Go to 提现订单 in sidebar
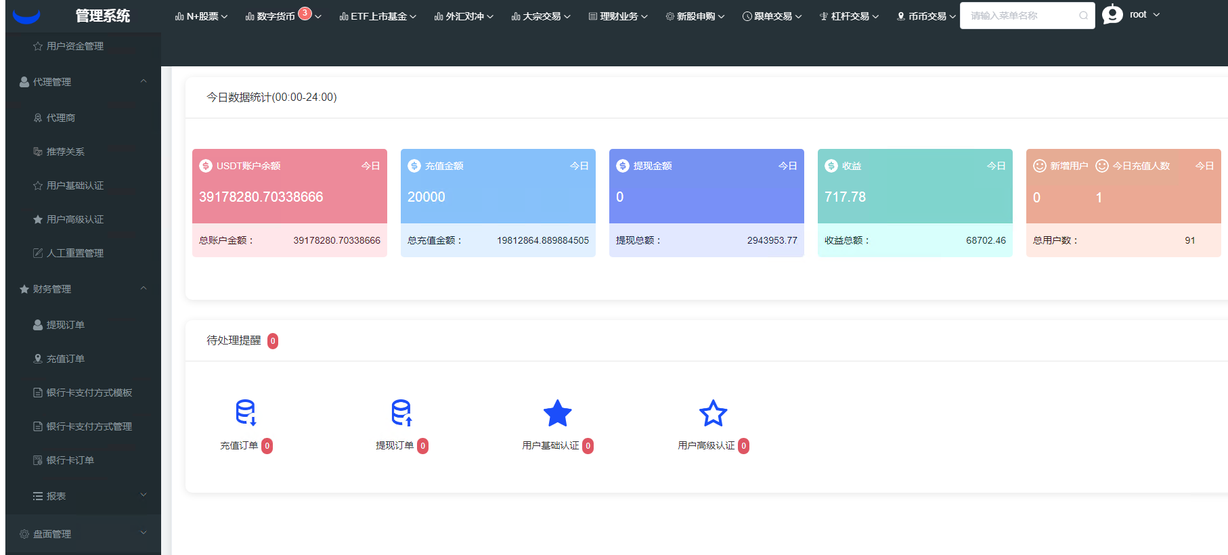The height and width of the screenshot is (555, 1228). 66,325
